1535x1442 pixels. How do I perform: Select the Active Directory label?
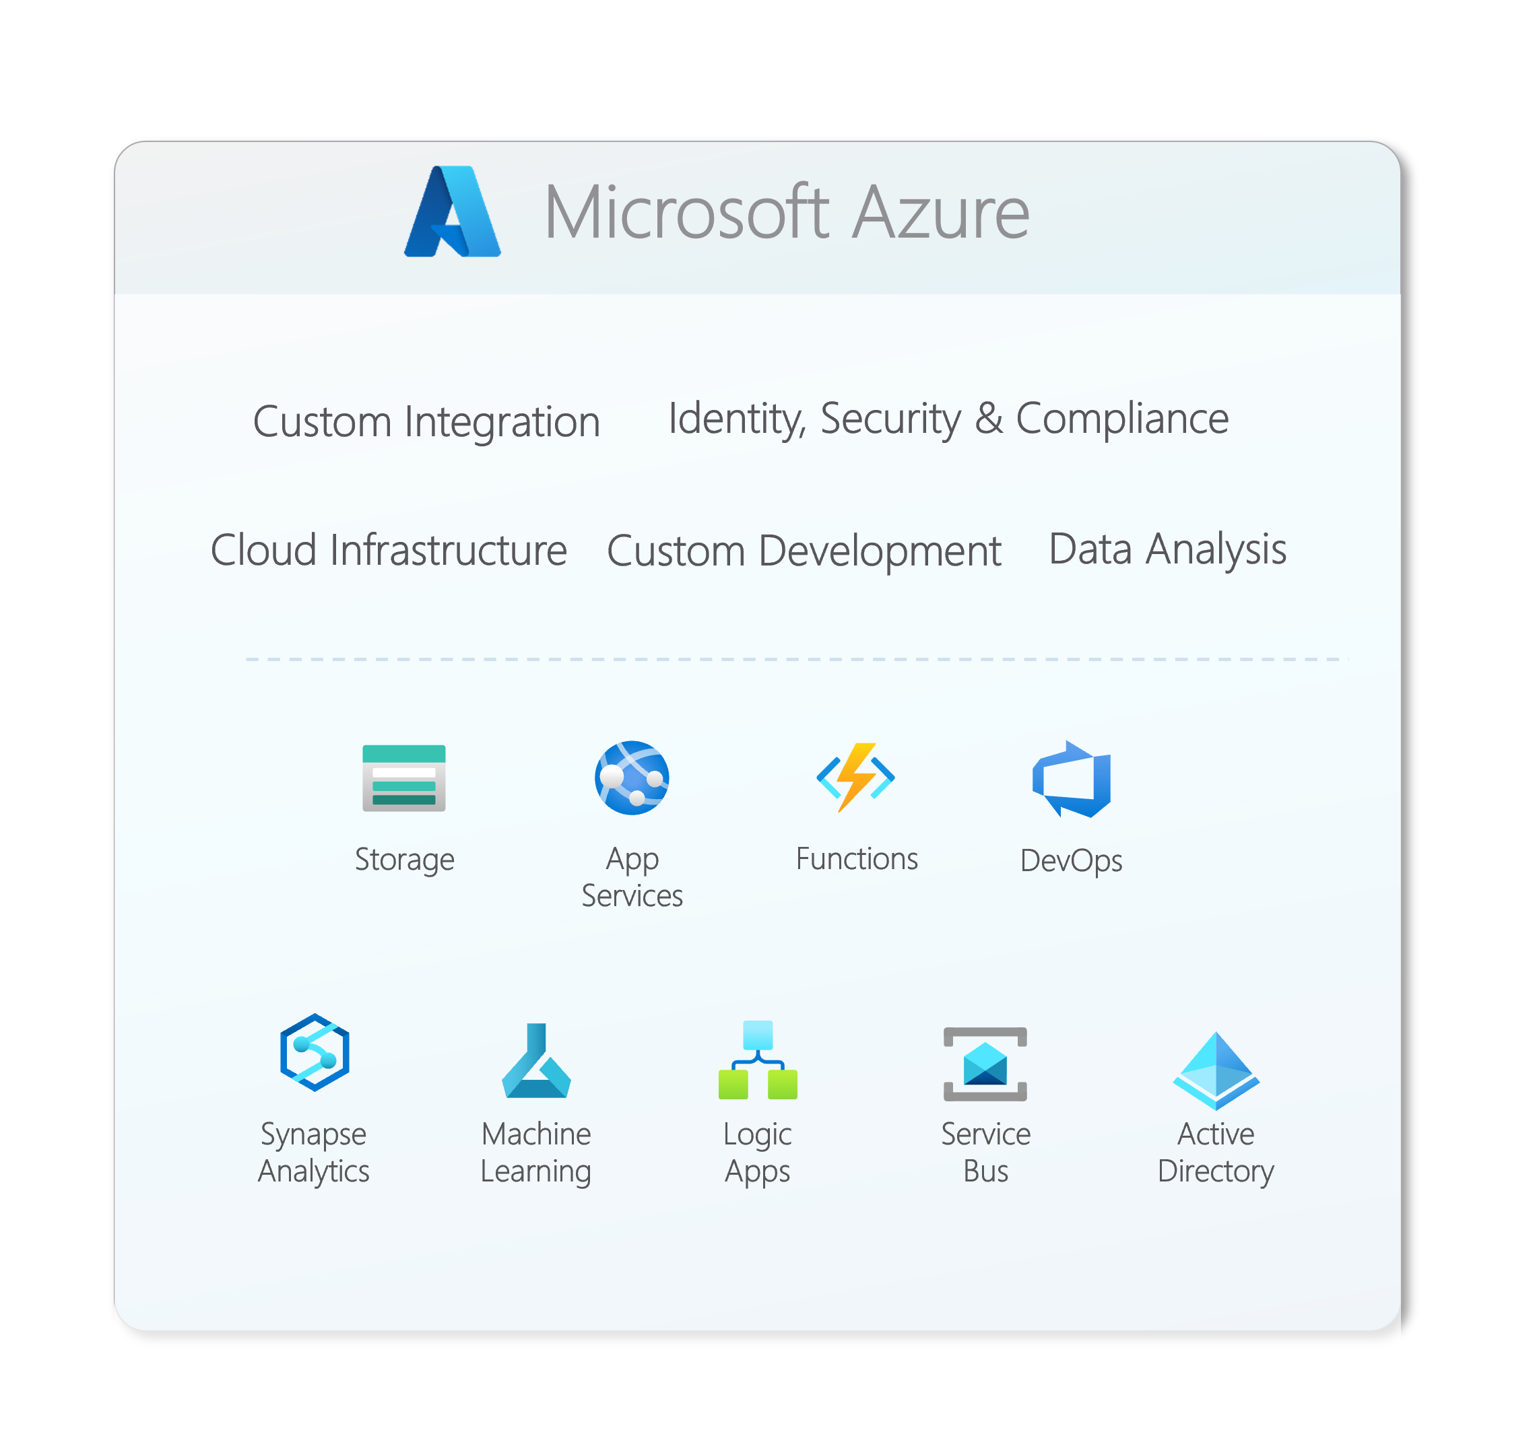pos(1215,1153)
